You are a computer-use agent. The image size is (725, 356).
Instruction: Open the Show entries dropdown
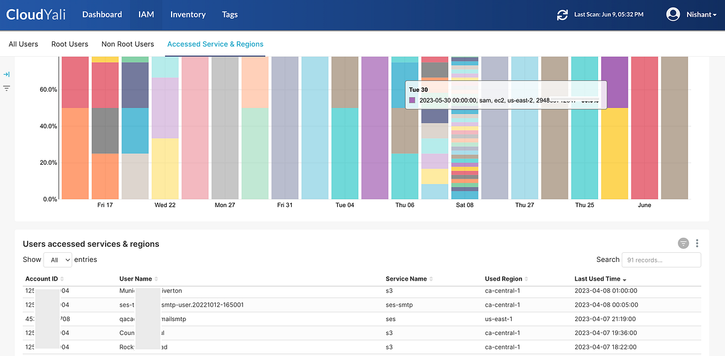57,259
